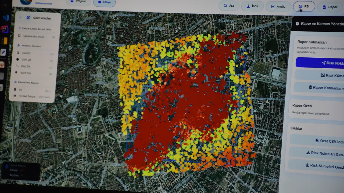Select the Çalışma Alanı (AOI) tool
The width and height of the screenshot is (344, 193).
coord(33,36)
